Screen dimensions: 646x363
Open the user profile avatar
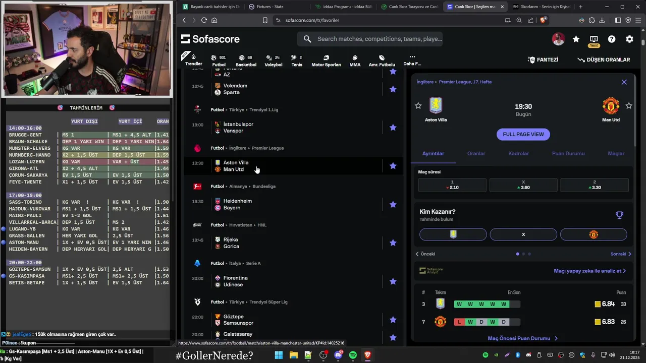(x=558, y=39)
